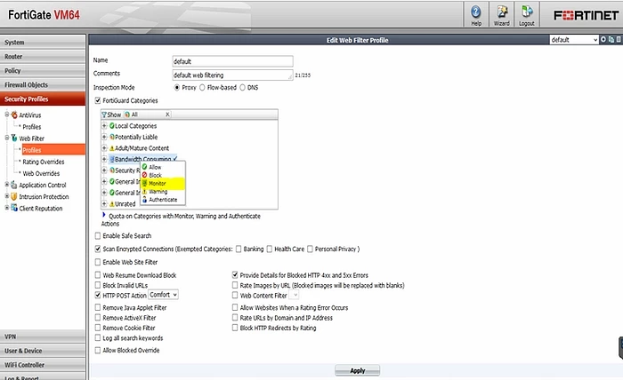Open the HTTP POST Action Comfort dropdown

click(163, 295)
